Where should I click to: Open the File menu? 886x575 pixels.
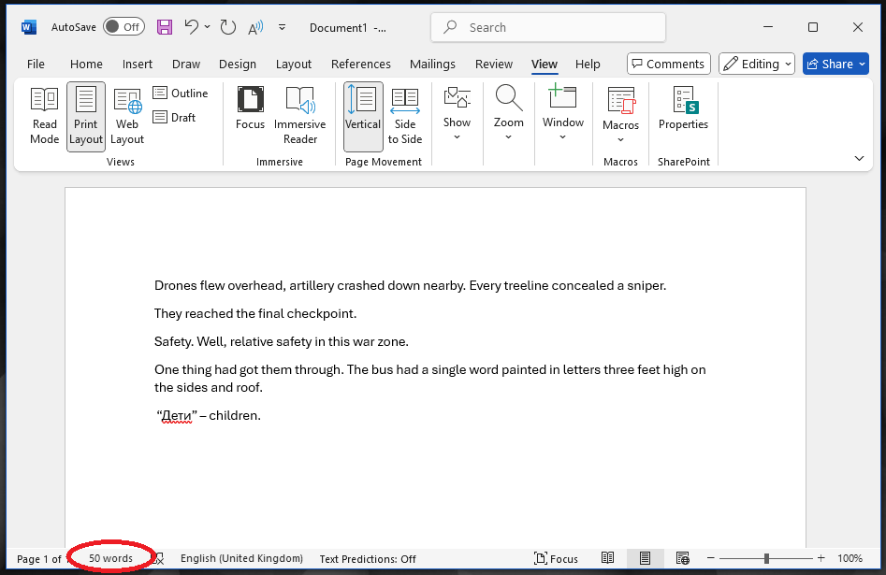pos(36,65)
